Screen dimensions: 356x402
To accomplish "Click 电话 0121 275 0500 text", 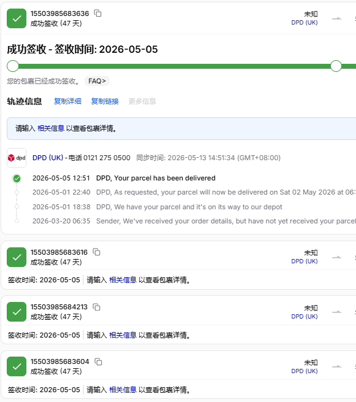I will (x=99, y=158).
